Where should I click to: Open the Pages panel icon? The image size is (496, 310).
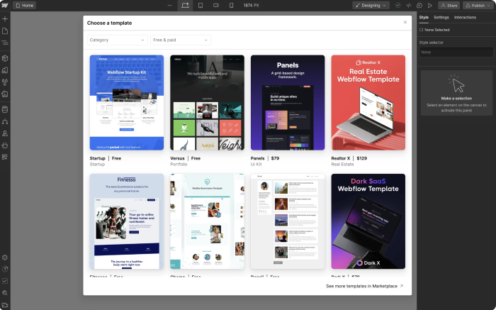click(x=5, y=31)
